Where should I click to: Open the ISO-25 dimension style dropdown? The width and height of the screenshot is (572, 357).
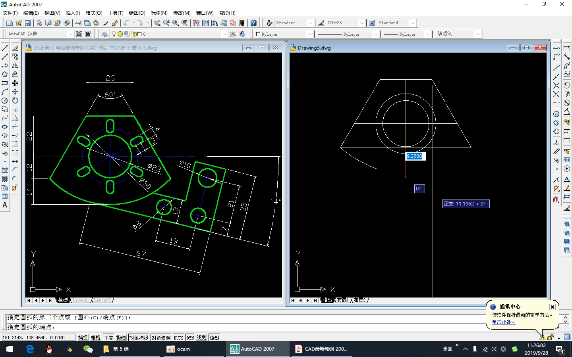coord(361,23)
